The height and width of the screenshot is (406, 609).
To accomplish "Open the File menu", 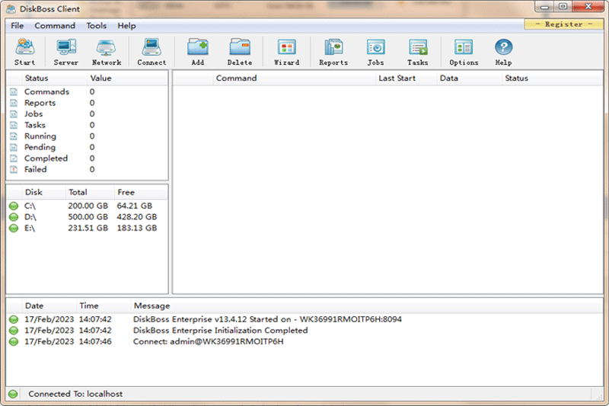I will 18,26.
